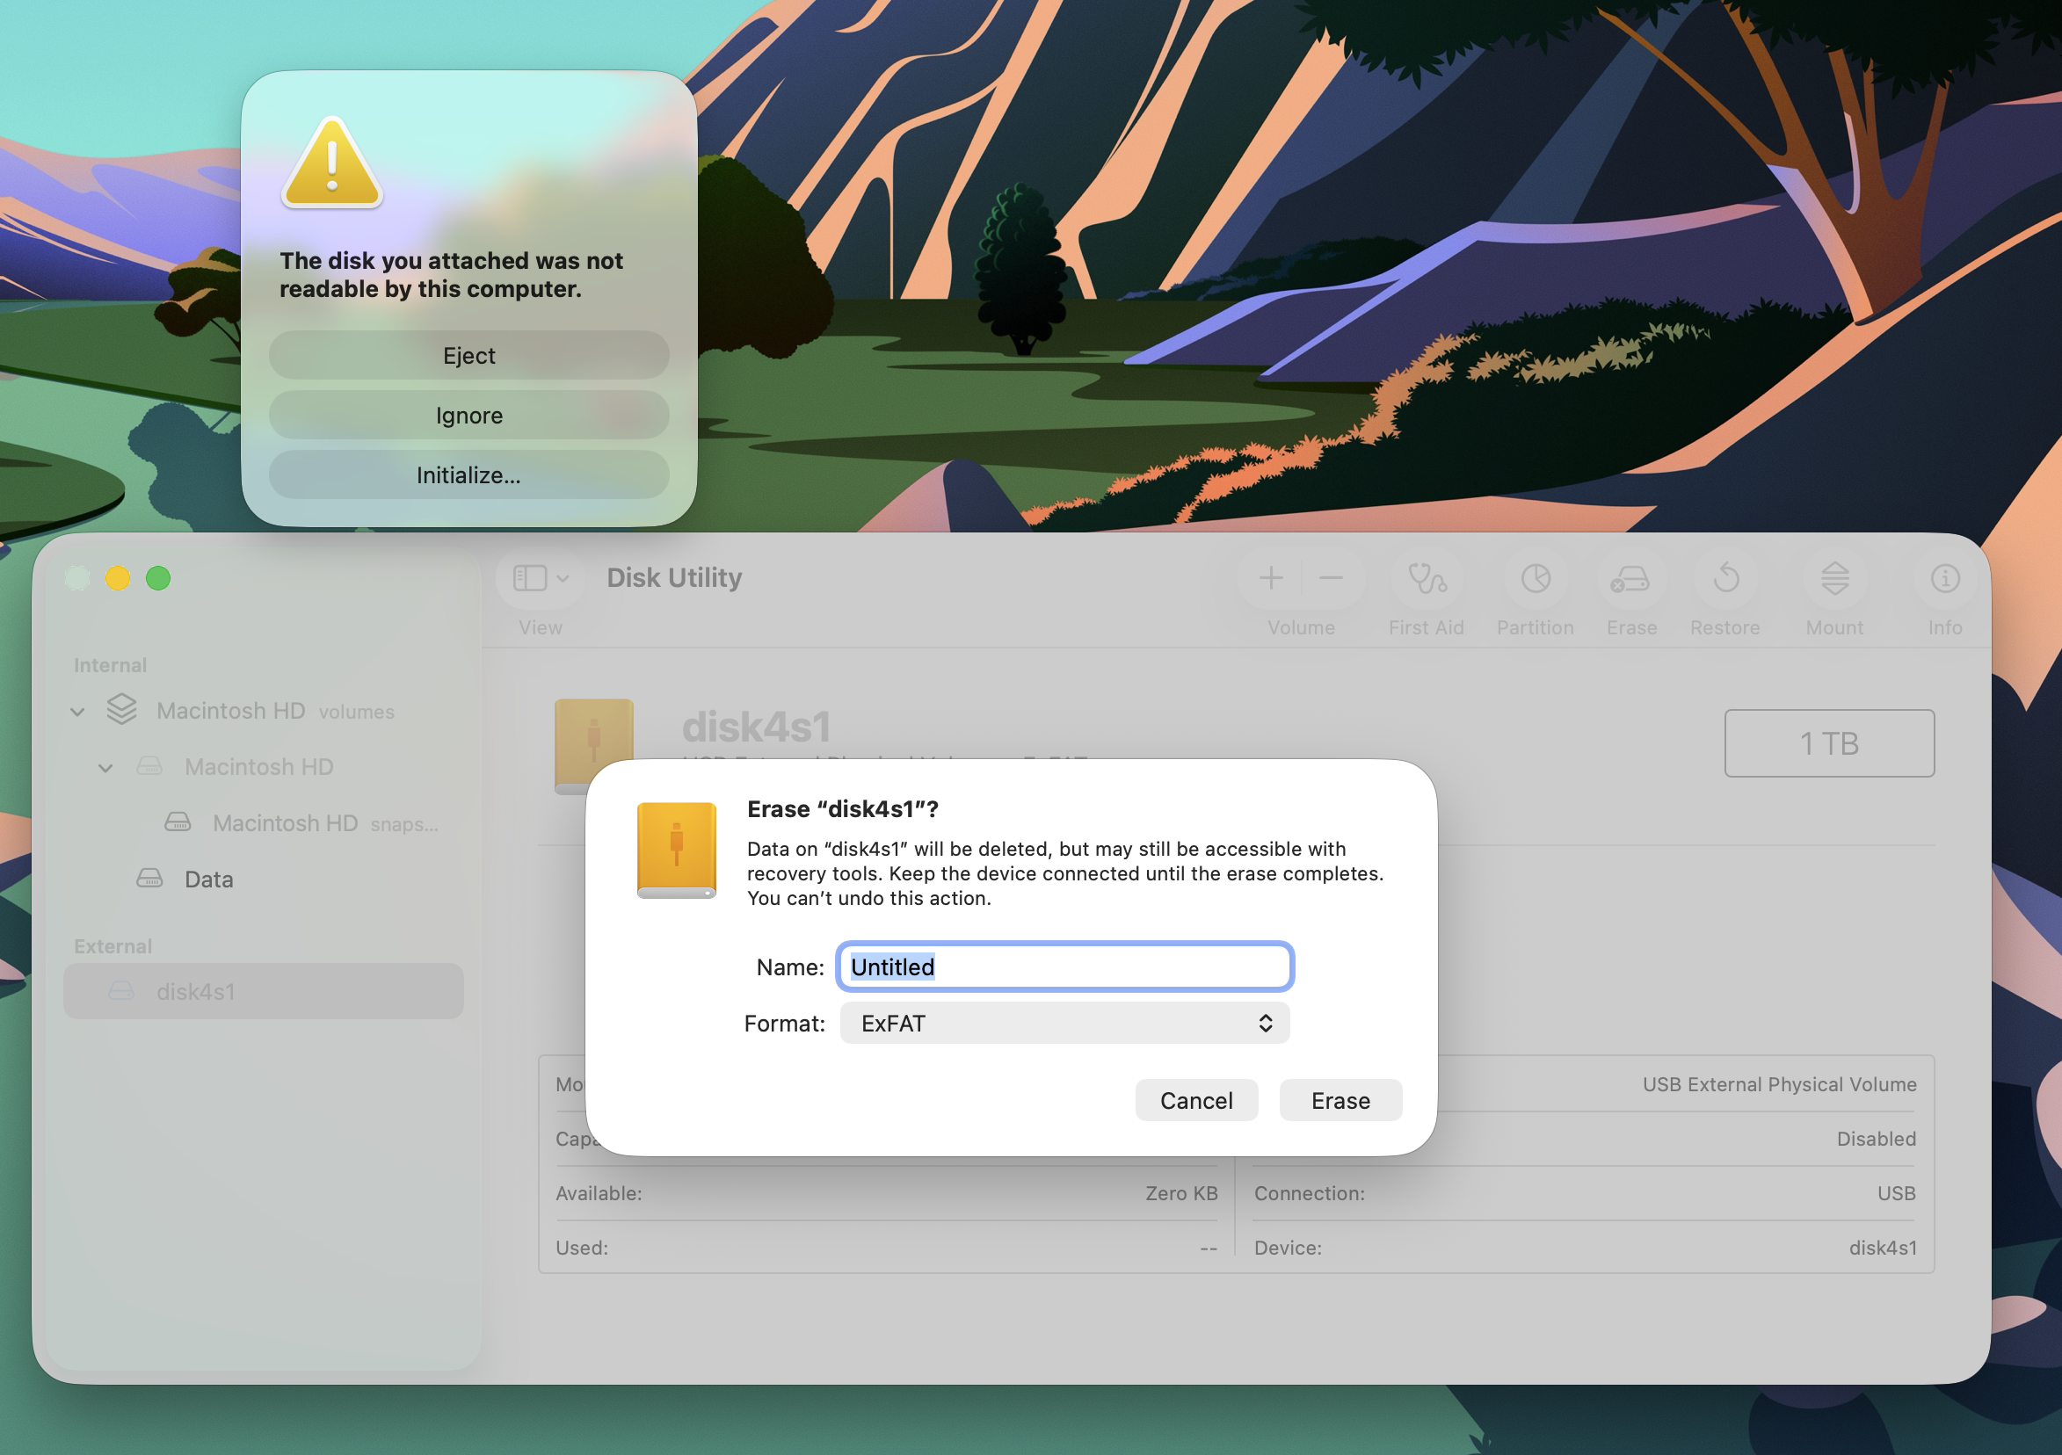Click the yellow minimize window button

tap(118, 578)
